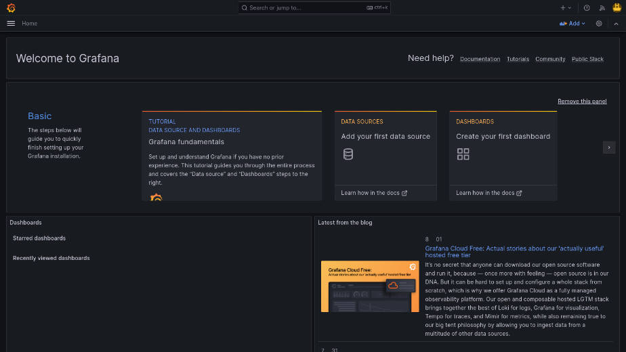Viewport: 626px width, 352px height.
Task: Click the Grafana icon in tutorial card
Action: pyautogui.click(x=156, y=197)
